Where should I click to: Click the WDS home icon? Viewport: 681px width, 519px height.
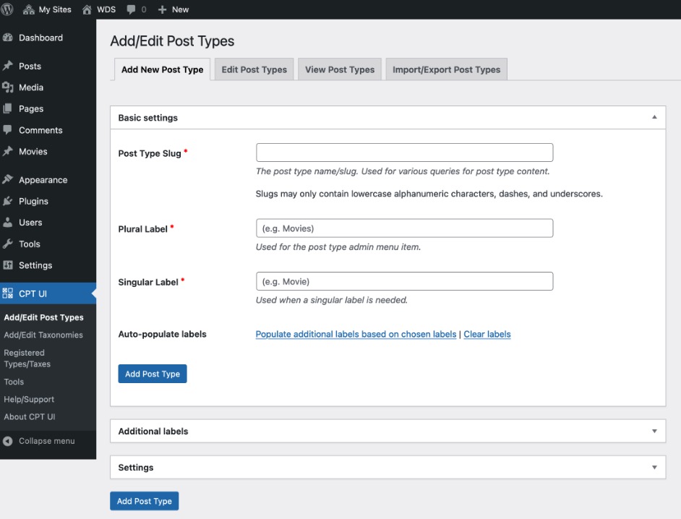[87, 9]
